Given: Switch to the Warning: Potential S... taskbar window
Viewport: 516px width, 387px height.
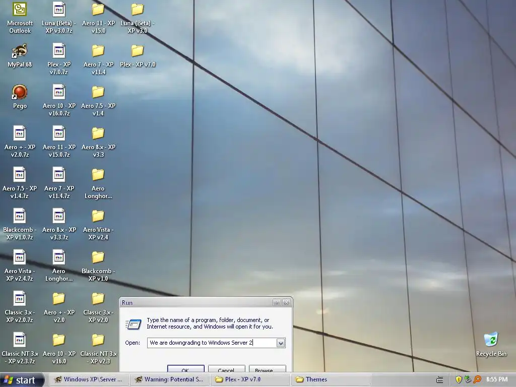Looking at the screenshot, I should click(170, 379).
